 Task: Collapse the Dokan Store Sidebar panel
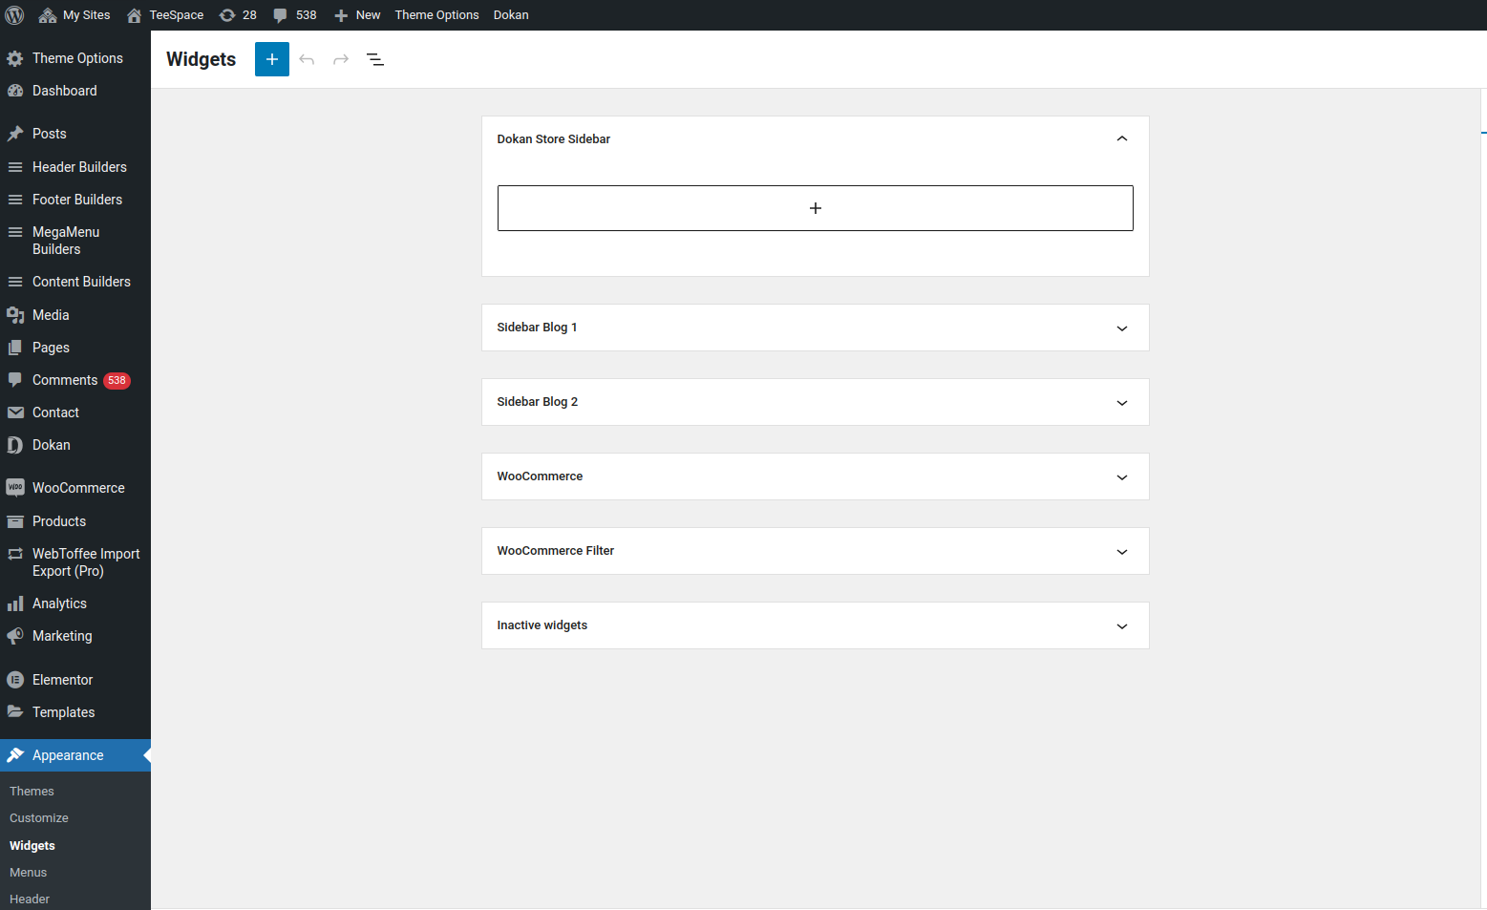pyautogui.click(x=1122, y=139)
